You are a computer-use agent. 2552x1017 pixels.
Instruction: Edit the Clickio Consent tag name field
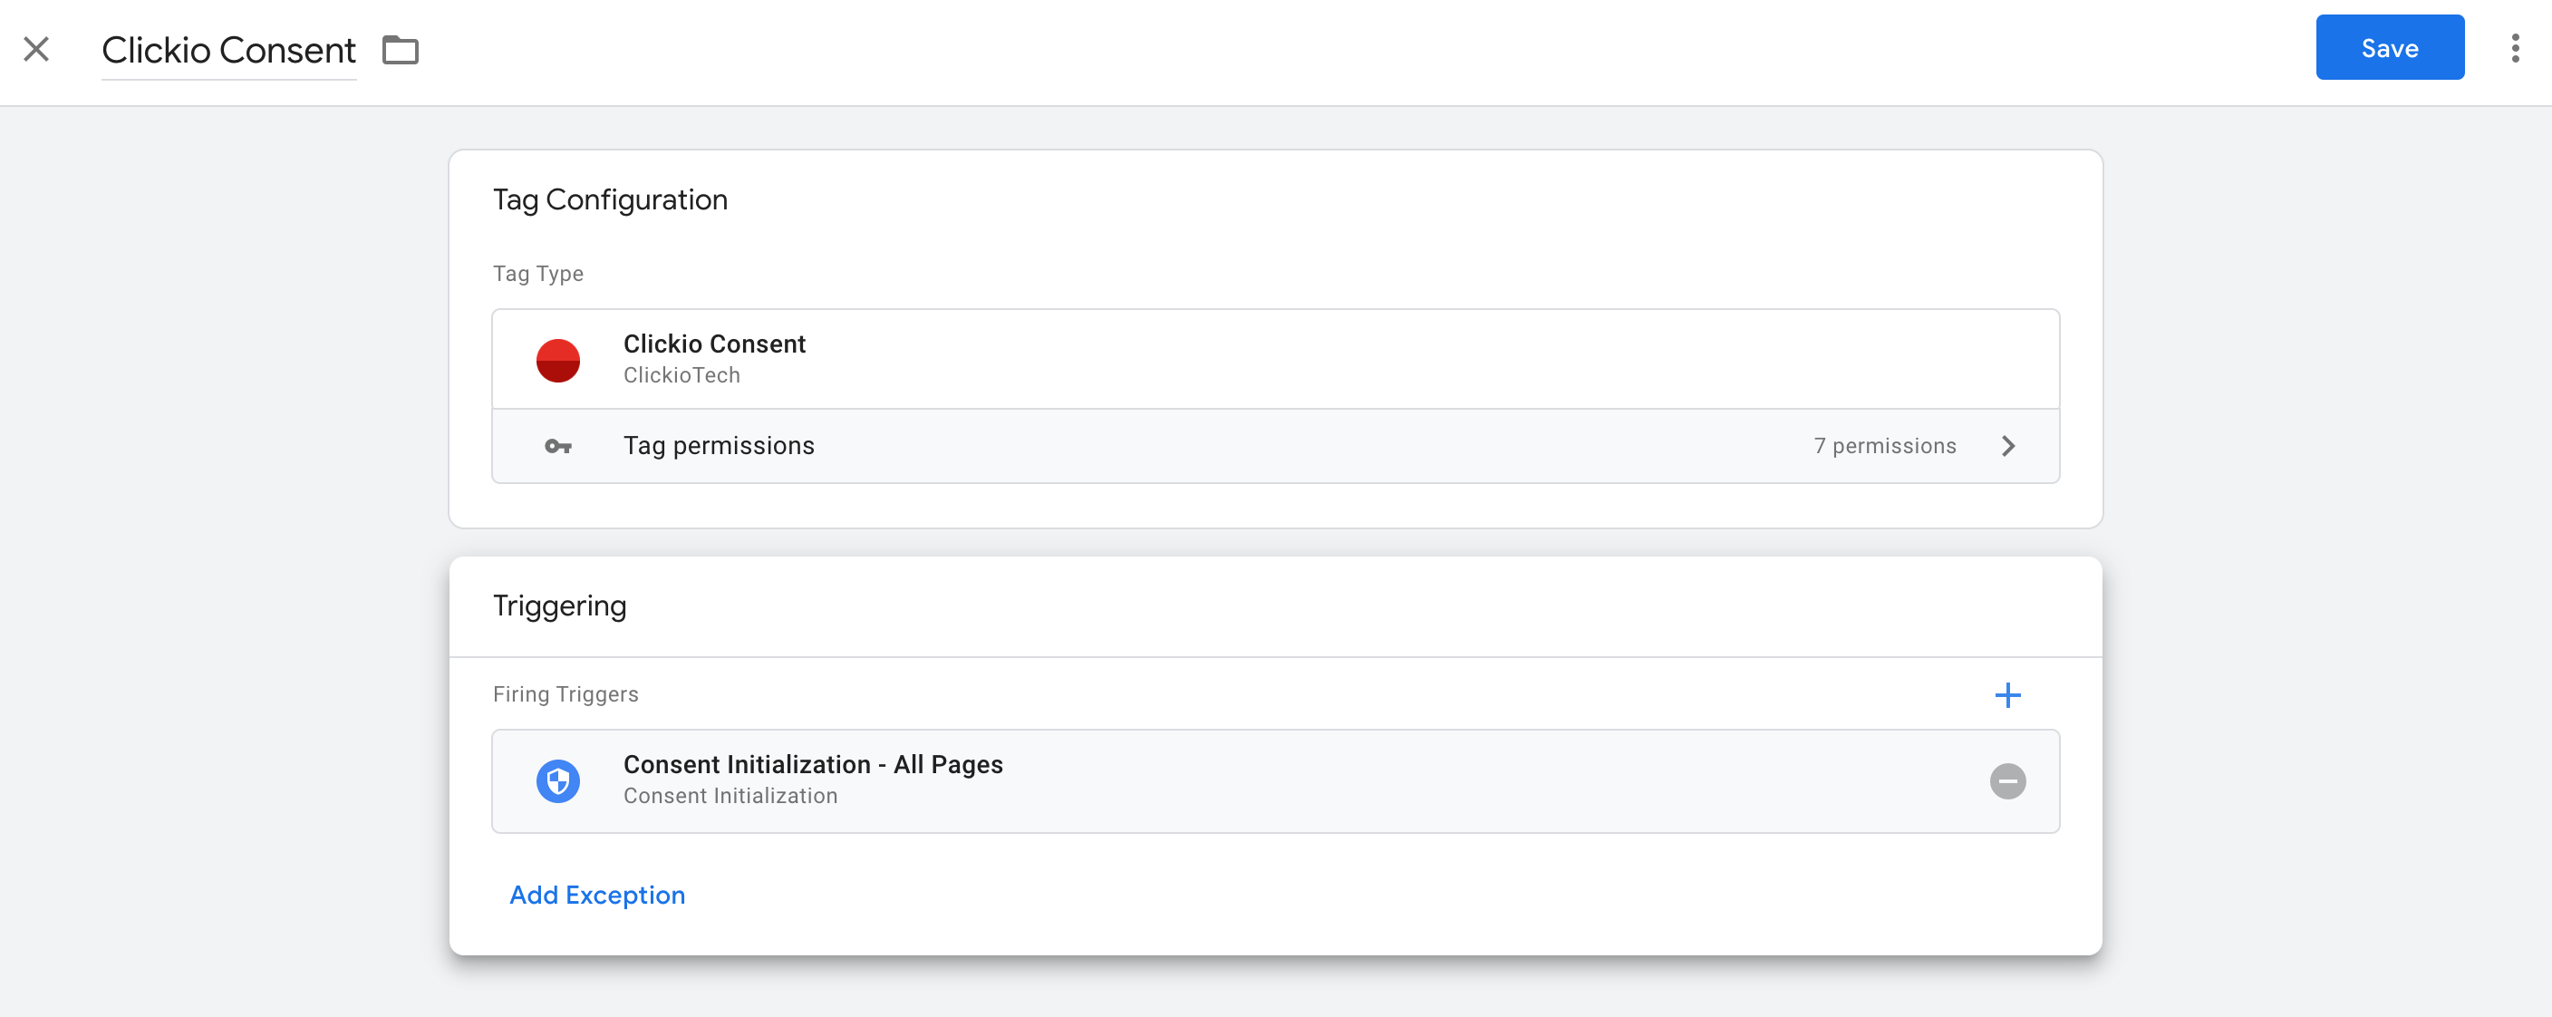[x=229, y=50]
